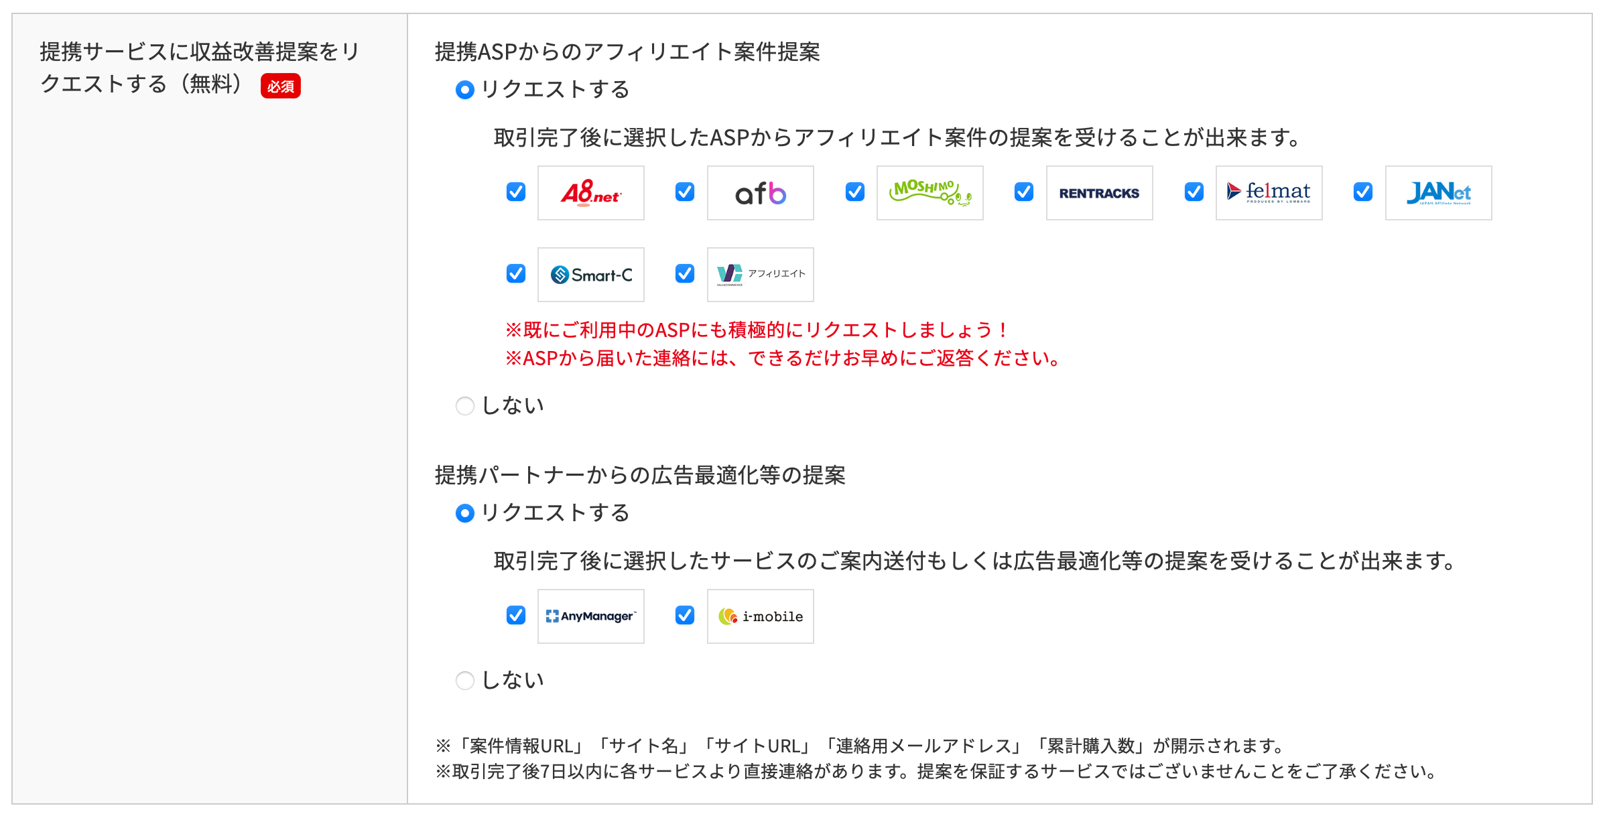Click the MOSHIMO logo
Screen dimensions: 1603x816
click(x=929, y=193)
